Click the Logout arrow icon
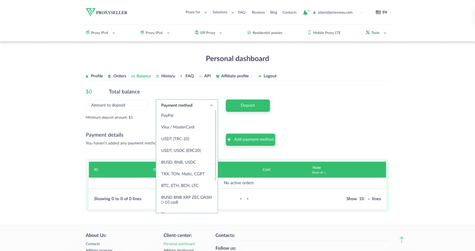475x251 pixels. (x=260, y=76)
